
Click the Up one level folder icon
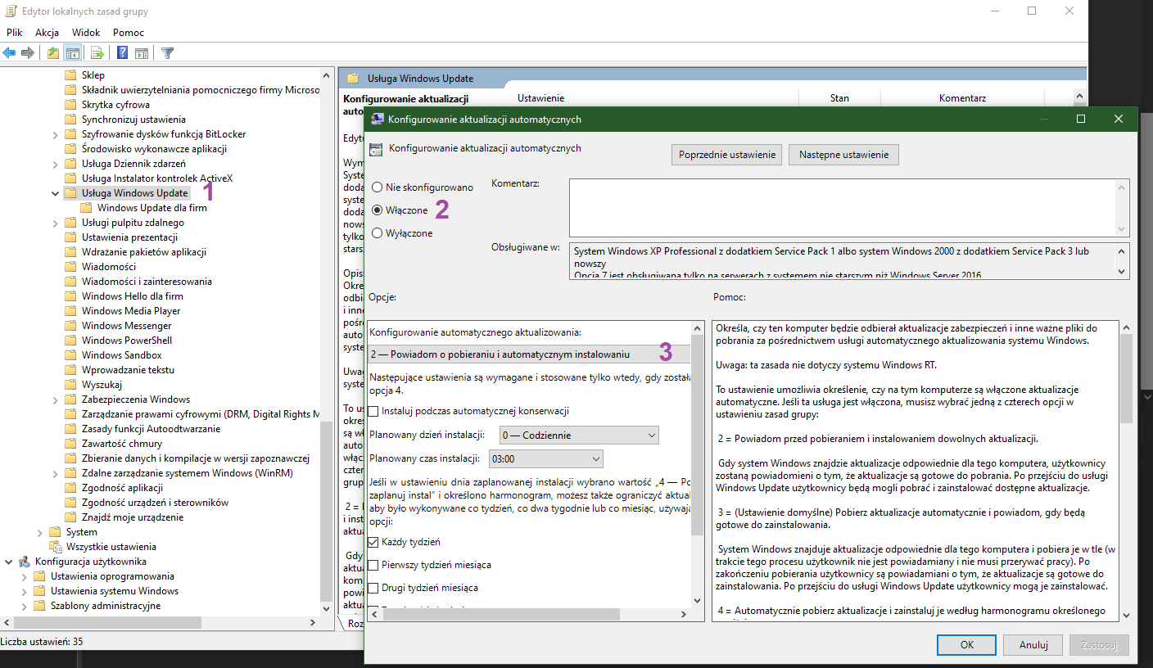coord(53,53)
